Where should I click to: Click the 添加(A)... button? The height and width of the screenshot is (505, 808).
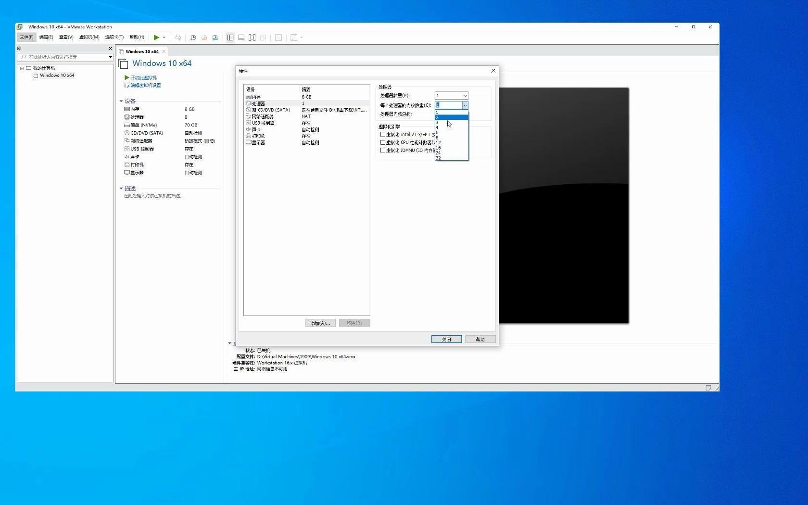(x=320, y=323)
